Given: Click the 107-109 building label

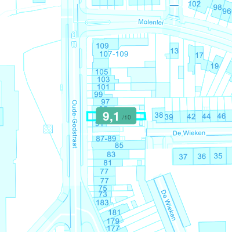Looking at the screenshot, I should [x=114, y=54].
